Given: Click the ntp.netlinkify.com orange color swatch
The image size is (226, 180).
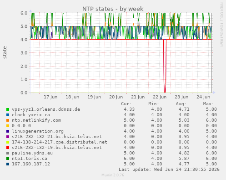Looking at the screenshot, I should tap(8, 120).
